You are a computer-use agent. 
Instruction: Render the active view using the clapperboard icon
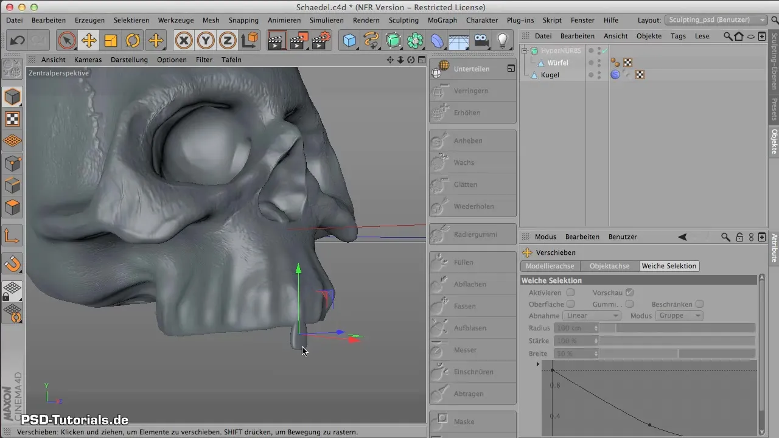pos(277,41)
